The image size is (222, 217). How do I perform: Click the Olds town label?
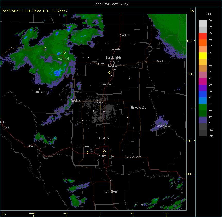click(x=100, y=102)
